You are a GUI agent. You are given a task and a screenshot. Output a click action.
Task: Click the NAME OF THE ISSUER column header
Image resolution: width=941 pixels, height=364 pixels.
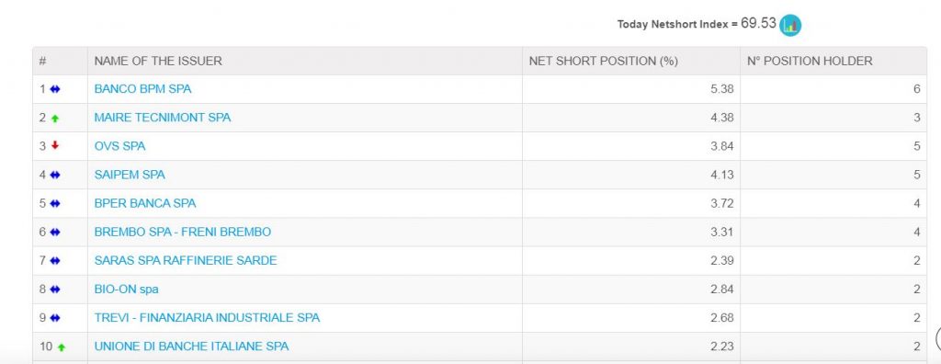158,61
